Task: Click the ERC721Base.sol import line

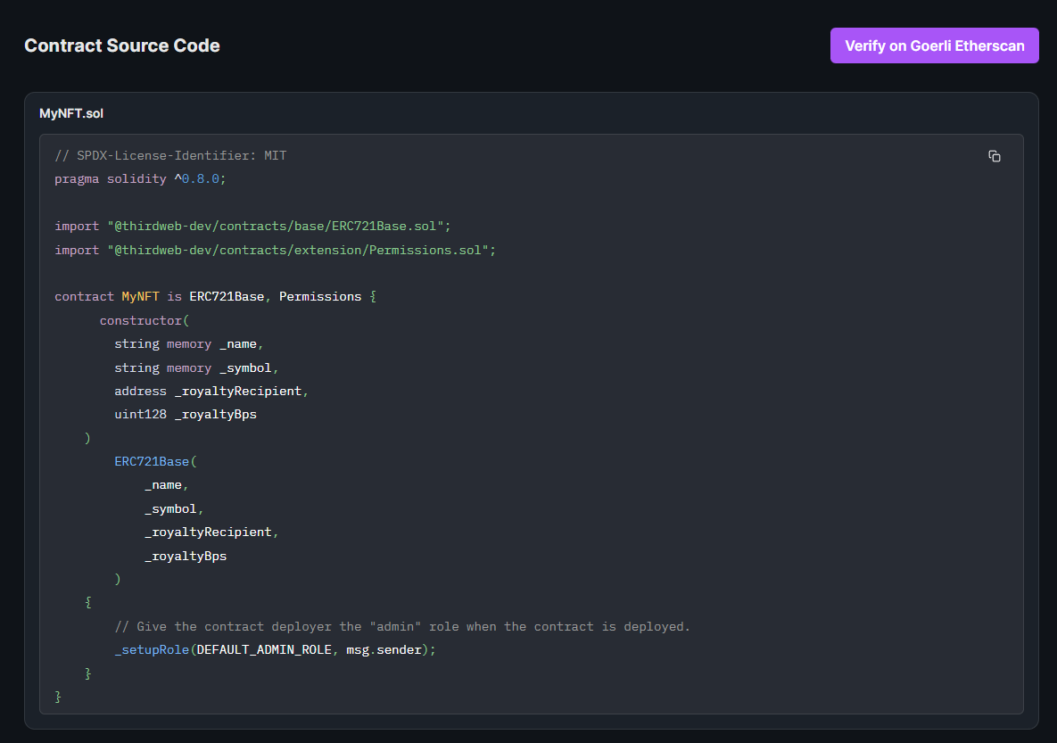Action: pyautogui.click(x=252, y=226)
